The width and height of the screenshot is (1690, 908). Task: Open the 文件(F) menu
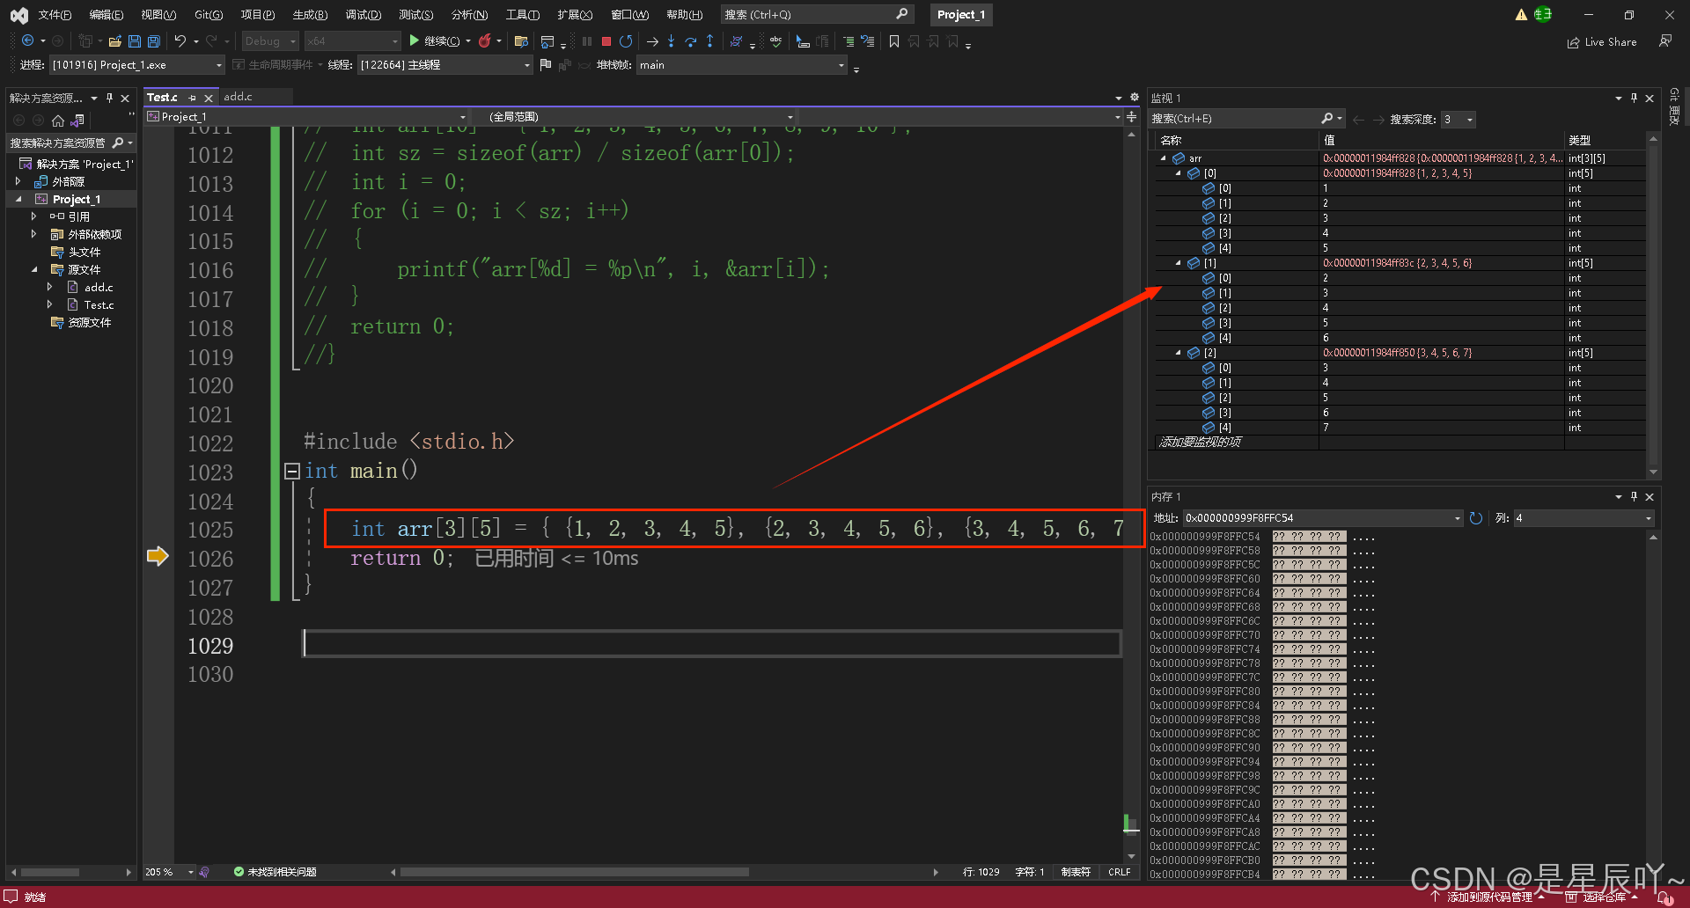click(x=55, y=15)
